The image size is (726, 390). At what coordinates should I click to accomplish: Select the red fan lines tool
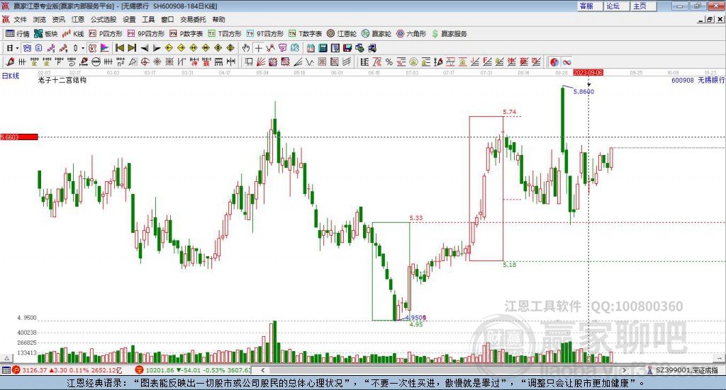click(x=261, y=62)
